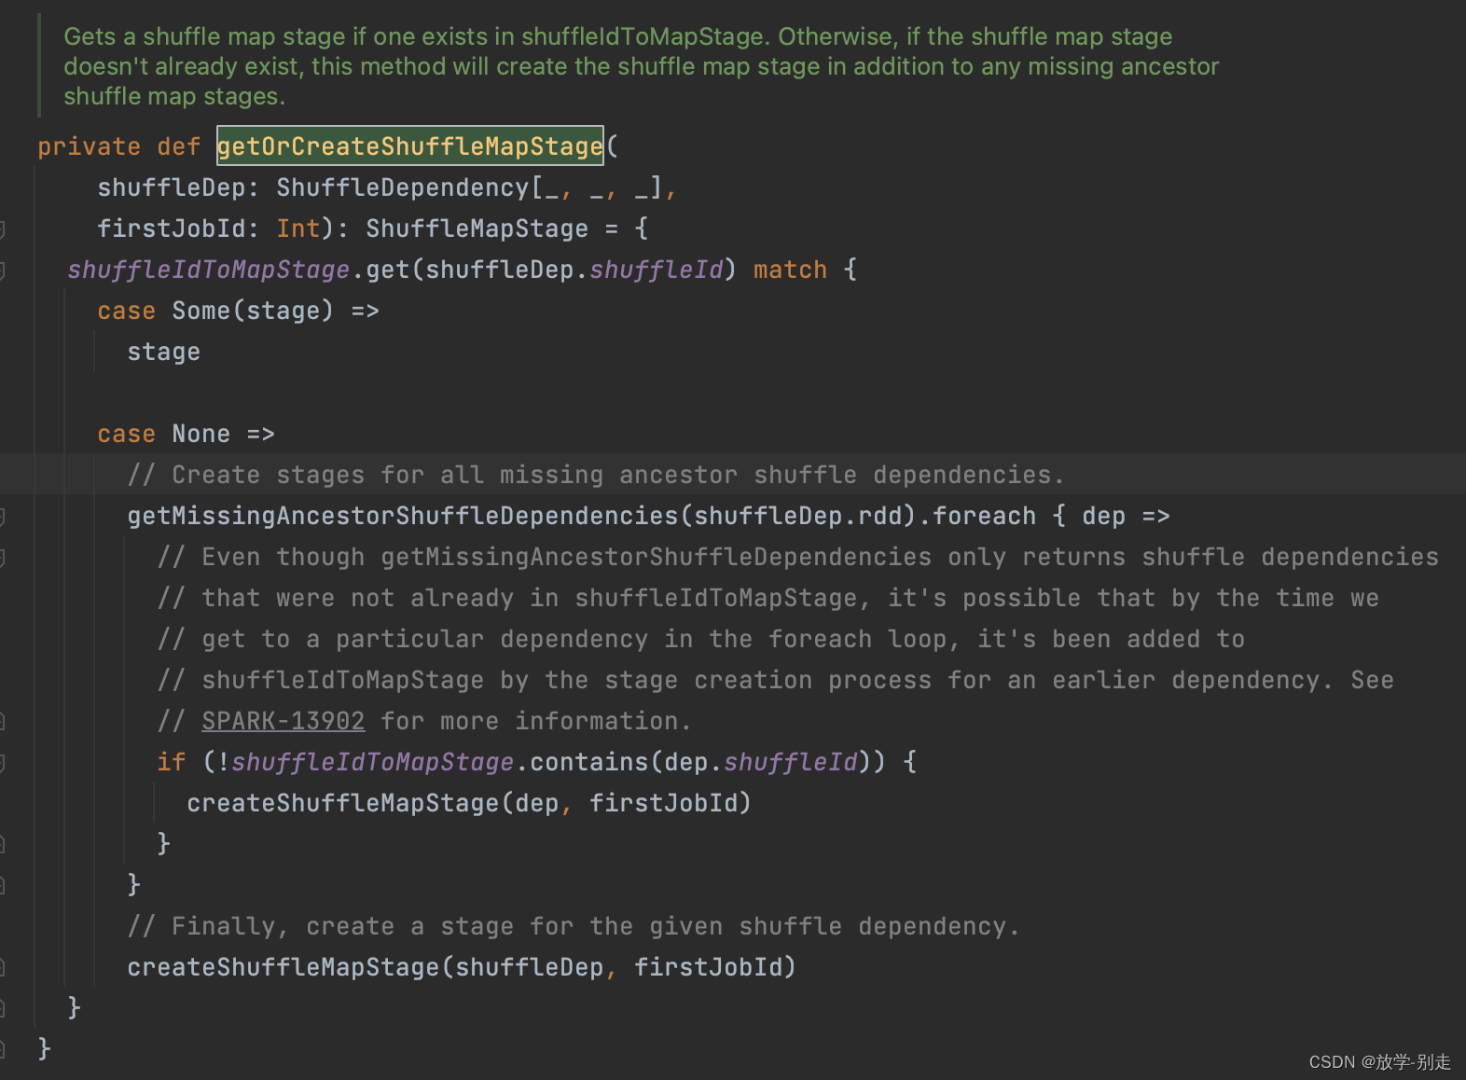Click 'shuffleDep.rdd' argument
Viewport: 1466px width, 1080px height.
[798, 516]
